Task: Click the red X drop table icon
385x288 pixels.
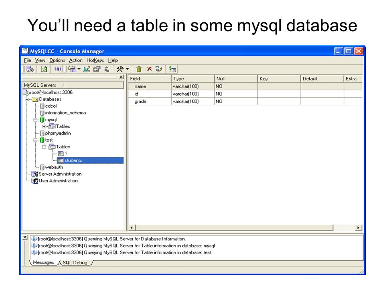Action: coord(149,69)
